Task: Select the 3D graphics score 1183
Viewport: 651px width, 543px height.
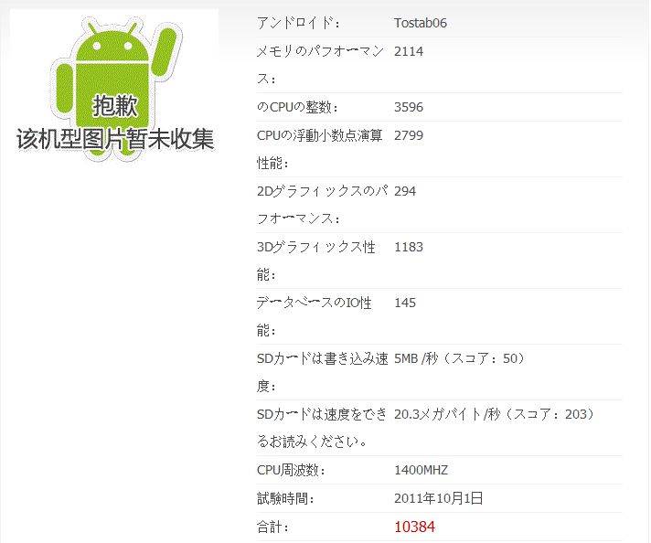Action: (x=409, y=247)
